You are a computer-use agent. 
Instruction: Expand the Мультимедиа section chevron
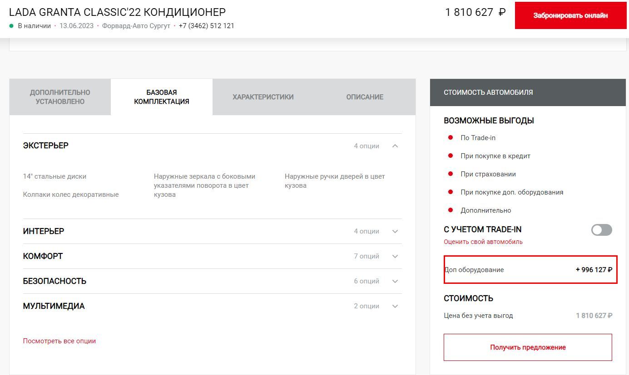[395, 306]
